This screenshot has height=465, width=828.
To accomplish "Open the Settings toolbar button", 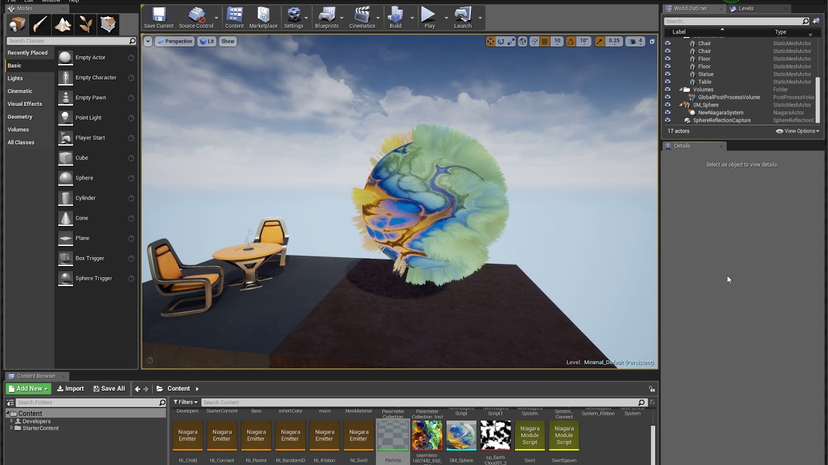I will pos(294,18).
